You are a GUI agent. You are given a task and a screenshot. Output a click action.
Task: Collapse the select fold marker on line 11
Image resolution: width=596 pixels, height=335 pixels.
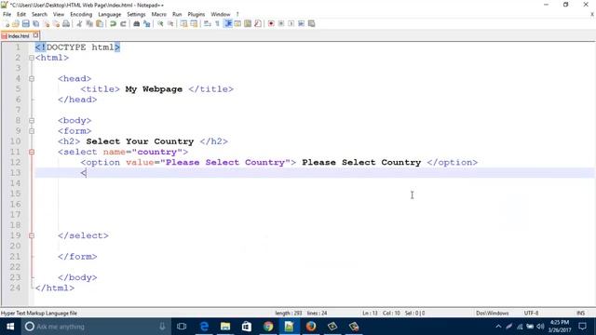coord(32,152)
